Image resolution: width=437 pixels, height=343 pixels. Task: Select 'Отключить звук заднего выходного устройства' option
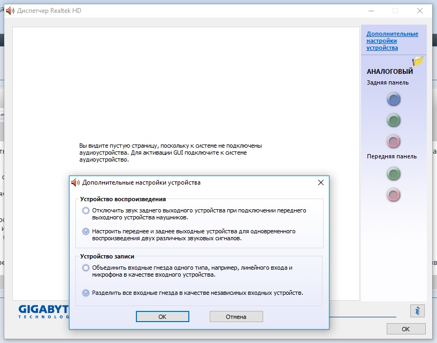pyautogui.click(x=86, y=211)
